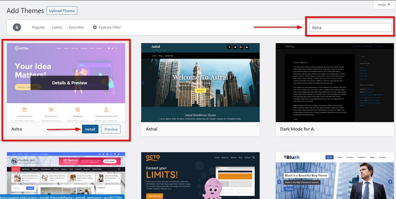Click the OCTO logo in theme preview

pos(153,157)
